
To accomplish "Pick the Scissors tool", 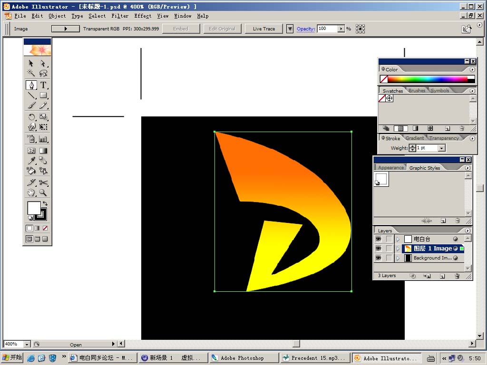I will point(43,182).
